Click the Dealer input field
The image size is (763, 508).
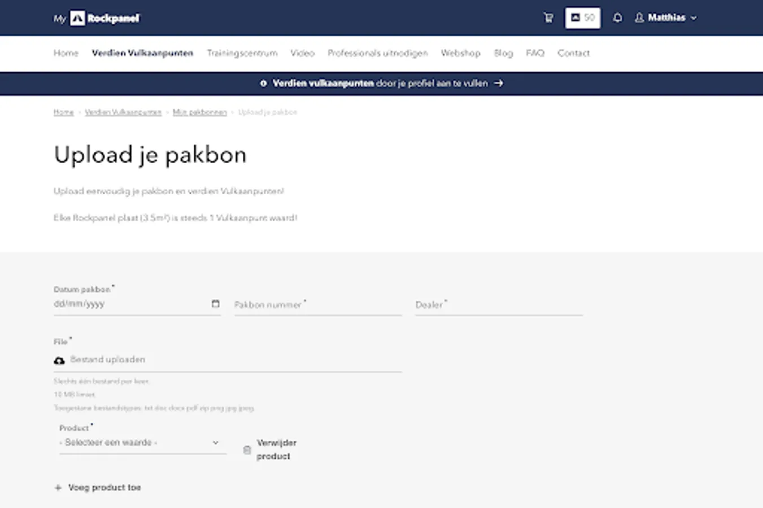point(499,305)
